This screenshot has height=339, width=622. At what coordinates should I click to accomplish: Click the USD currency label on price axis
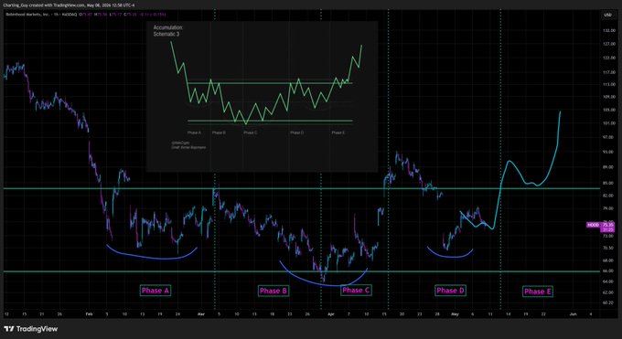click(x=607, y=15)
